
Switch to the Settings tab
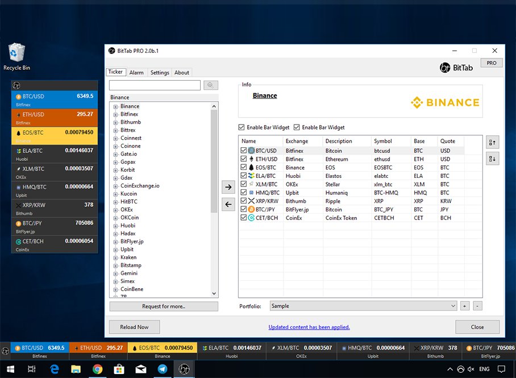(160, 72)
